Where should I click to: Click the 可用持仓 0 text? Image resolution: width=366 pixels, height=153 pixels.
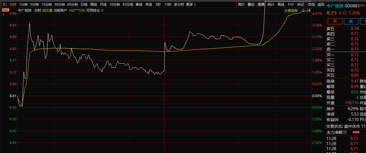95,11
